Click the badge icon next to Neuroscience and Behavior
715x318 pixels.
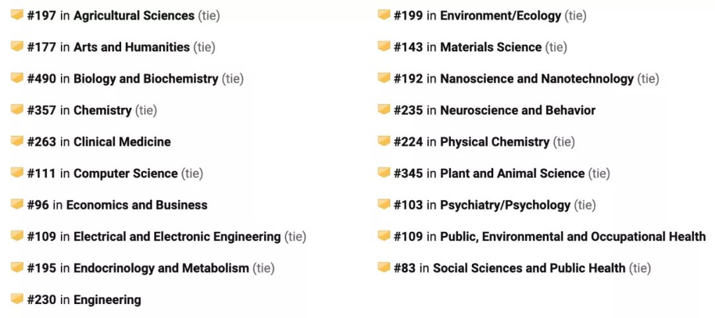(x=383, y=110)
